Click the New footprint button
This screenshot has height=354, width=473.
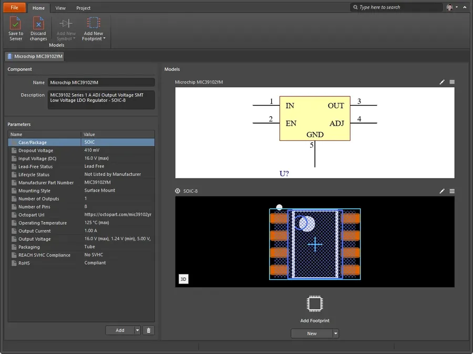(x=312, y=333)
